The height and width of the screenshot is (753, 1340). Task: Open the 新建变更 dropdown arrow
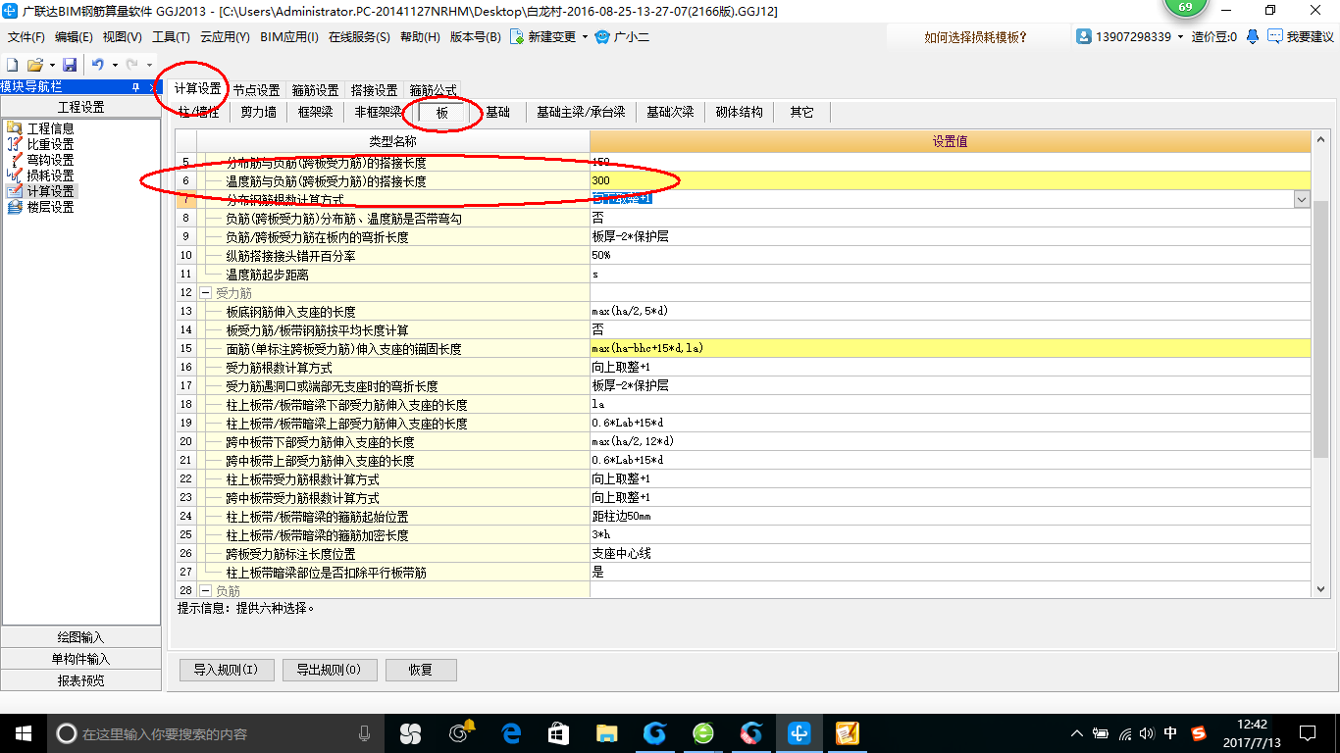585,37
